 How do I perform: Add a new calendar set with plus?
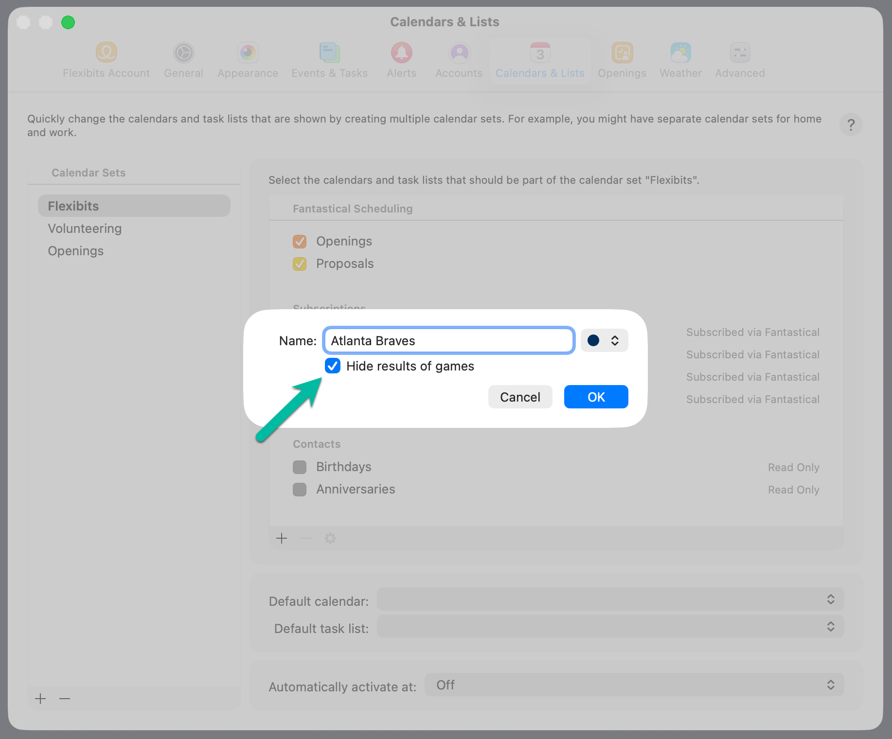point(40,699)
